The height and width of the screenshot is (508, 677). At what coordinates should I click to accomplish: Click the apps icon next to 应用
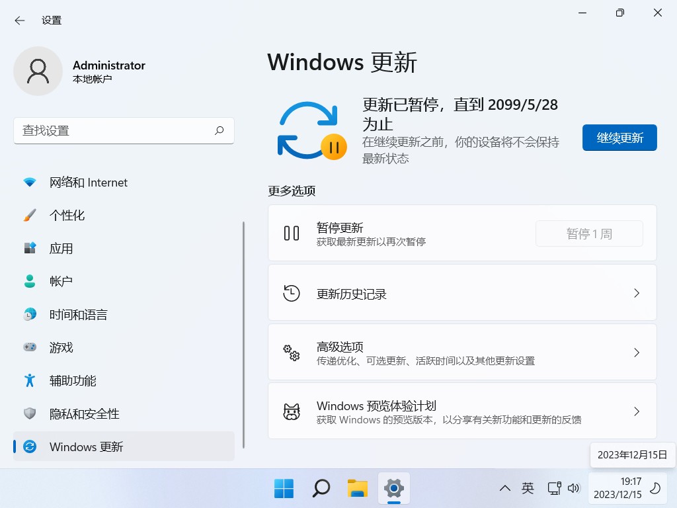(x=30, y=248)
